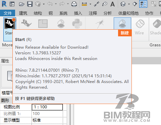Redo the last action
This screenshot has width=161, height=125.
click(x=62, y=4)
